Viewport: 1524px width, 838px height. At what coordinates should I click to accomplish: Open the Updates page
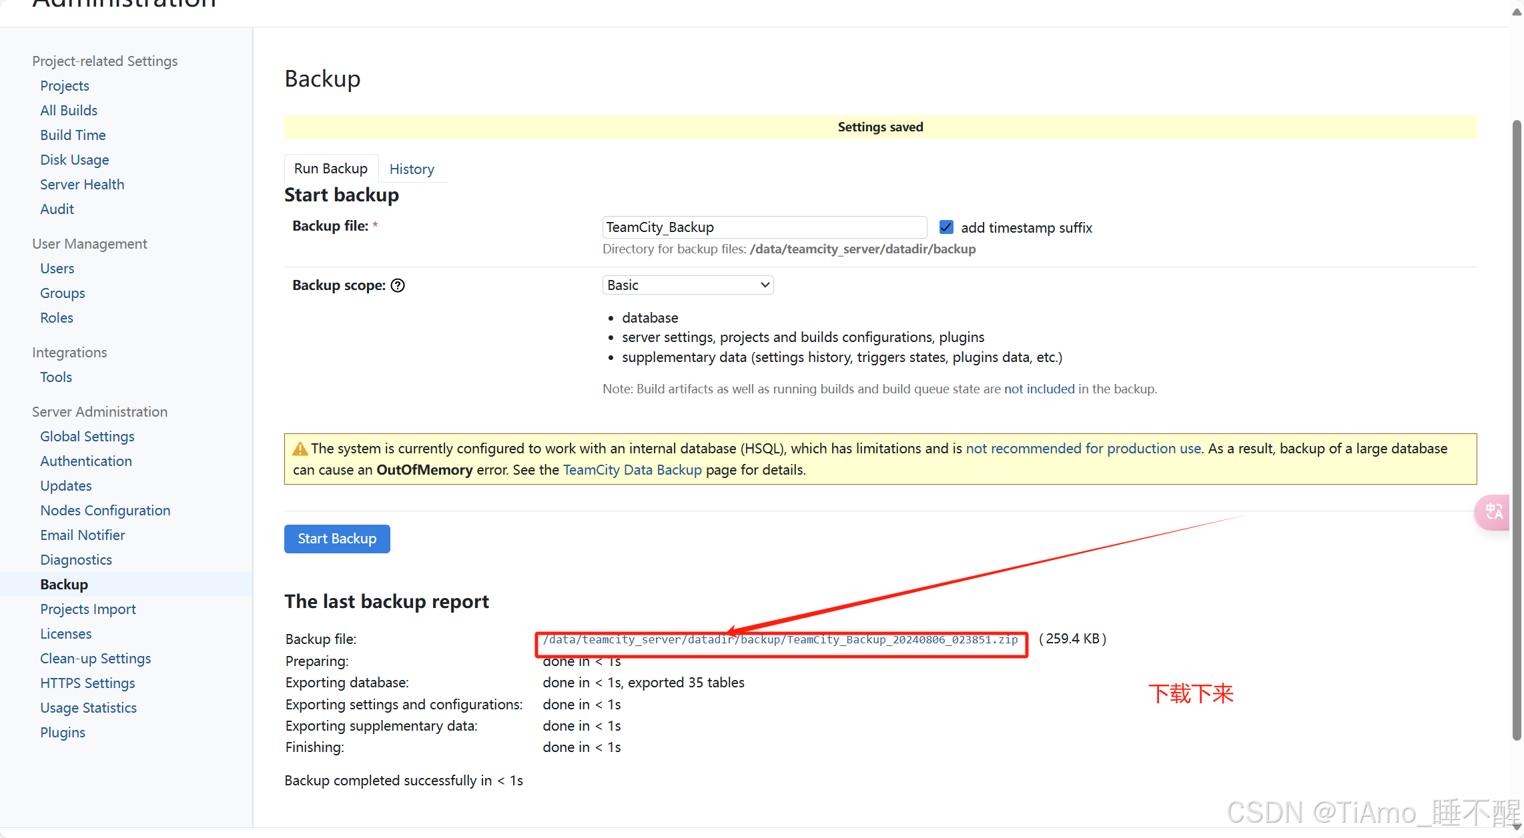66,486
